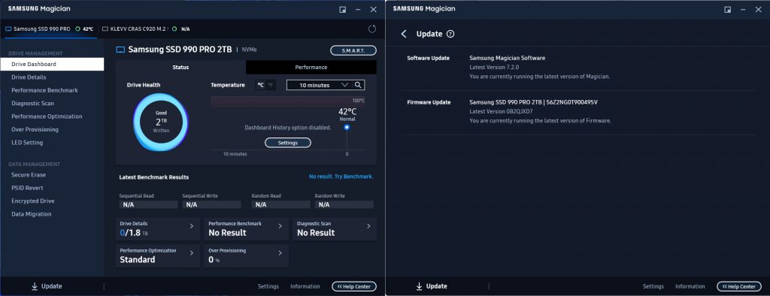This screenshot has width=770, height=296.
Task: Click the NVMe label beside the drive name
Action: (249, 50)
